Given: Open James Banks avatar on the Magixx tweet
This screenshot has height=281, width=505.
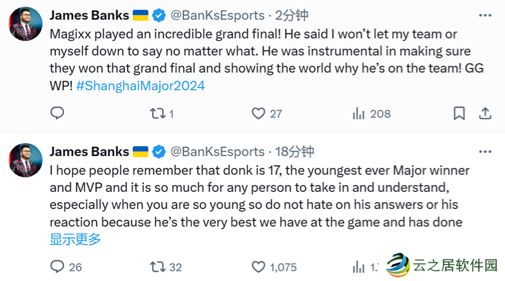Looking at the screenshot, I should click(25, 24).
